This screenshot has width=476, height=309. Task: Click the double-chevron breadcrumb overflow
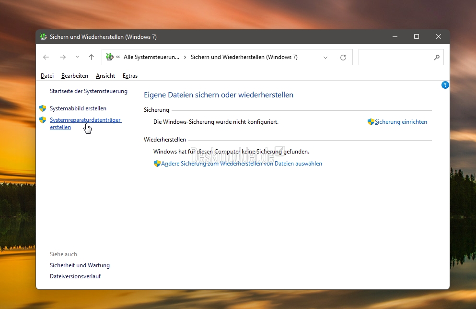[x=118, y=57]
